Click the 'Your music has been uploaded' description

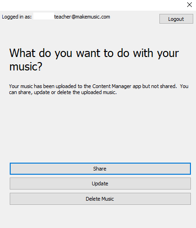[99, 89]
